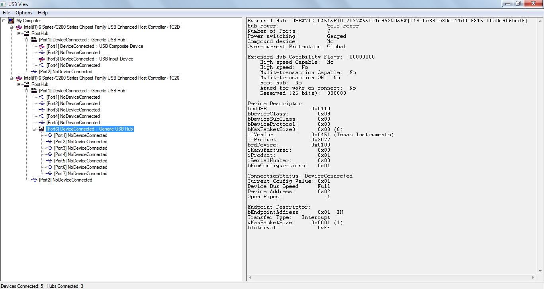Click the 'Power switching: Ganged' line
The image size is (544, 289).
[x=297, y=36]
